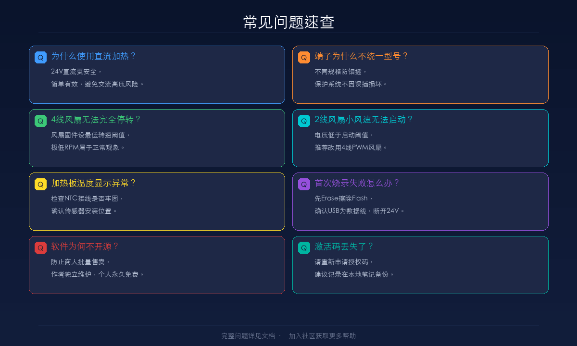Click the cyan Q icon on 2线风扇 card
The width and height of the screenshot is (577, 346).
tap(303, 121)
